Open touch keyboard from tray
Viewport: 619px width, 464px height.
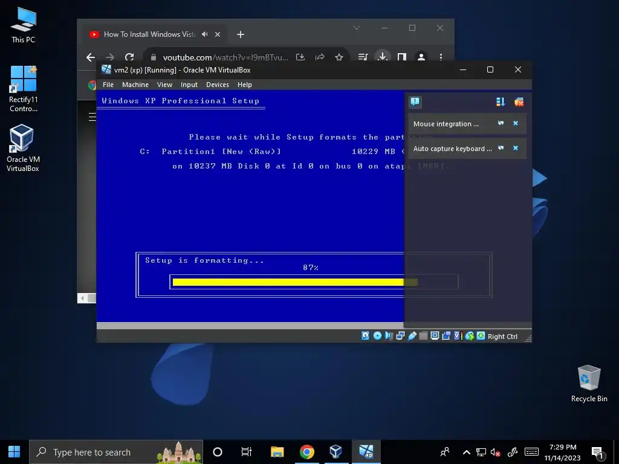[x=531, y=452]
